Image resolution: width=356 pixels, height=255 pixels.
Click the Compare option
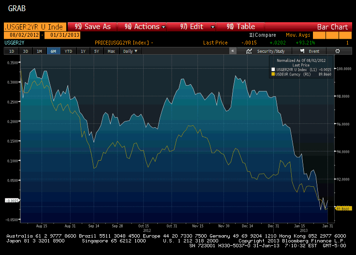click(x=263, y=35)
